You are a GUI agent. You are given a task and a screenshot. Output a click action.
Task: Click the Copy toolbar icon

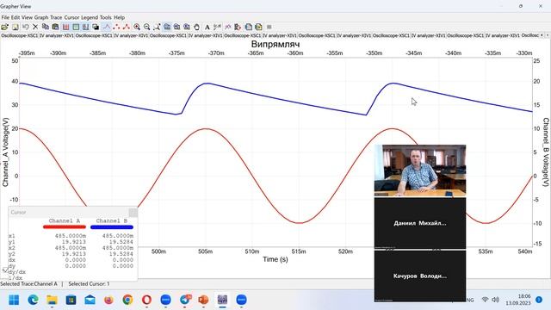46,27
